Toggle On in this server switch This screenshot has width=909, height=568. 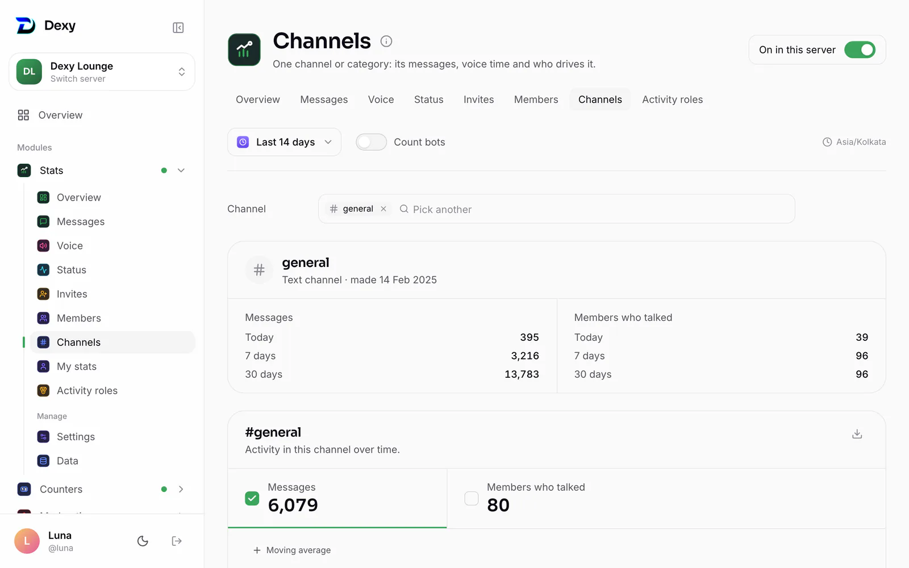860,50
